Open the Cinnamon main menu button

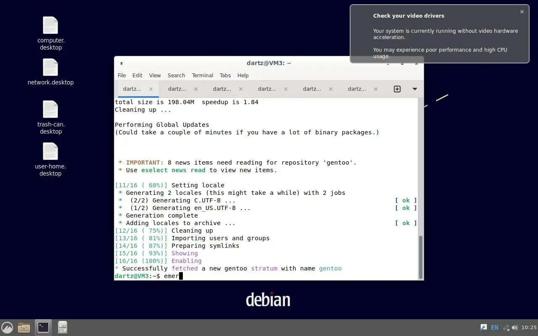[7, 327]
